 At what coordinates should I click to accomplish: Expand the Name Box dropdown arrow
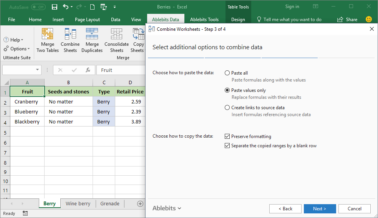[37, 70]
